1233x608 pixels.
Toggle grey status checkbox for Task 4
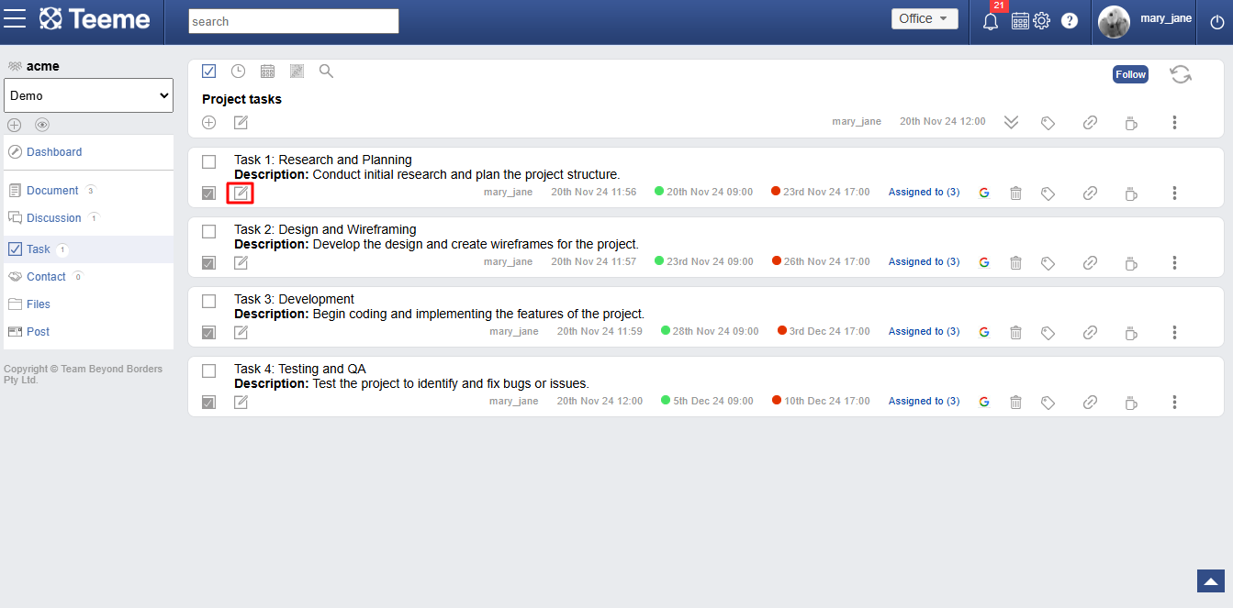click(x=208, y=403)
